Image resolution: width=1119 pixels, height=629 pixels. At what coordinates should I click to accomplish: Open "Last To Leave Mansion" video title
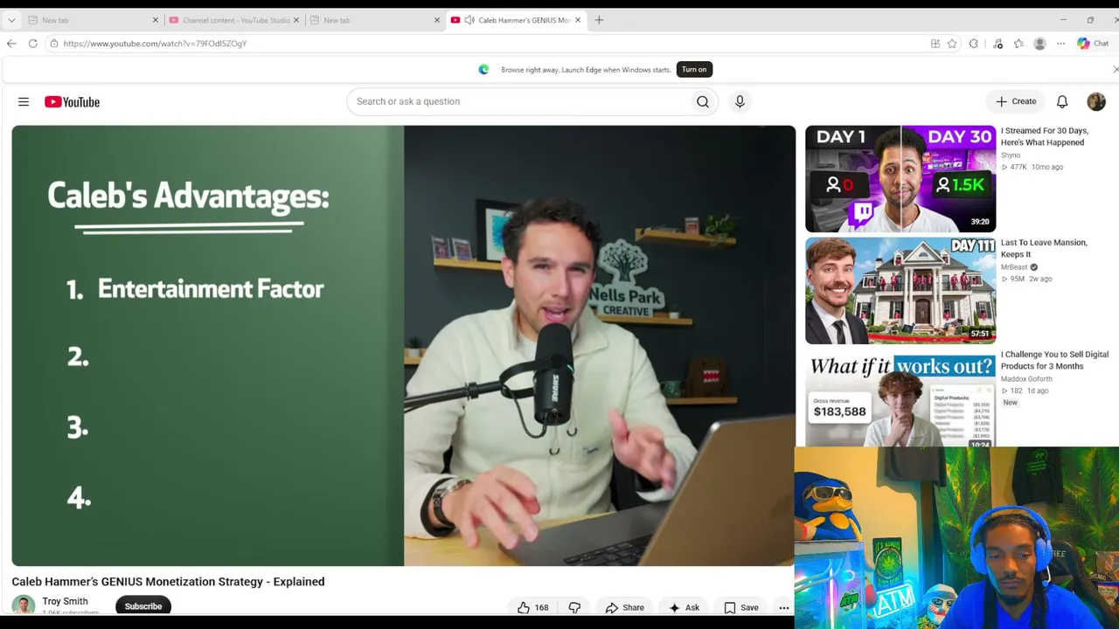pyautogui.click(x=1044, y=248)
